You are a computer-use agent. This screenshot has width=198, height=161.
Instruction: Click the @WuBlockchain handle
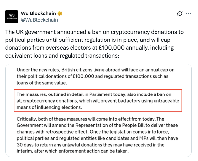[x=39, y=20]
